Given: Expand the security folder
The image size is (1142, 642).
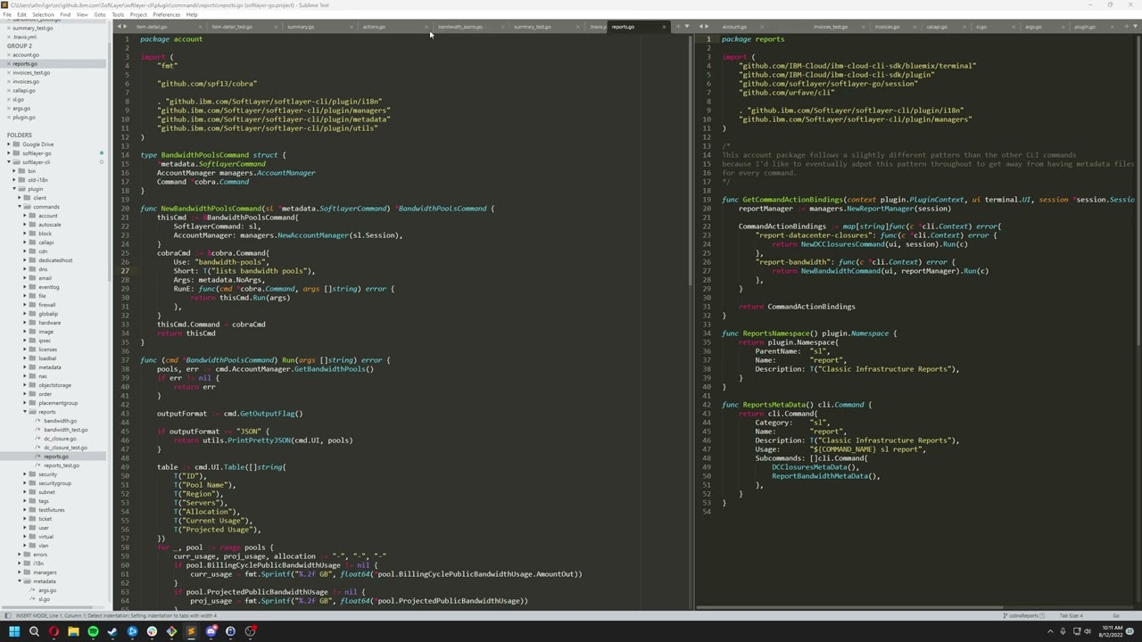Looking at the screenshot, I should pyautogui.click(x=25, y=473).
